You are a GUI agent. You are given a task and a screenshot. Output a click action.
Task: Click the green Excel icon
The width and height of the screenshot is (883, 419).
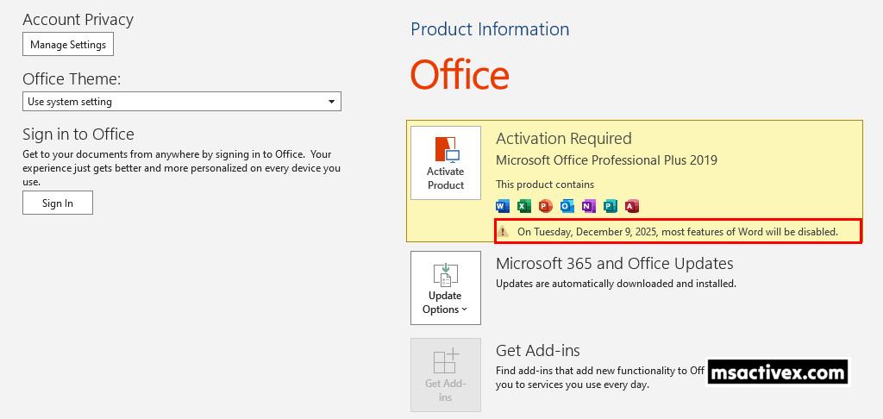pyautogui.click(x=524, y=206)
